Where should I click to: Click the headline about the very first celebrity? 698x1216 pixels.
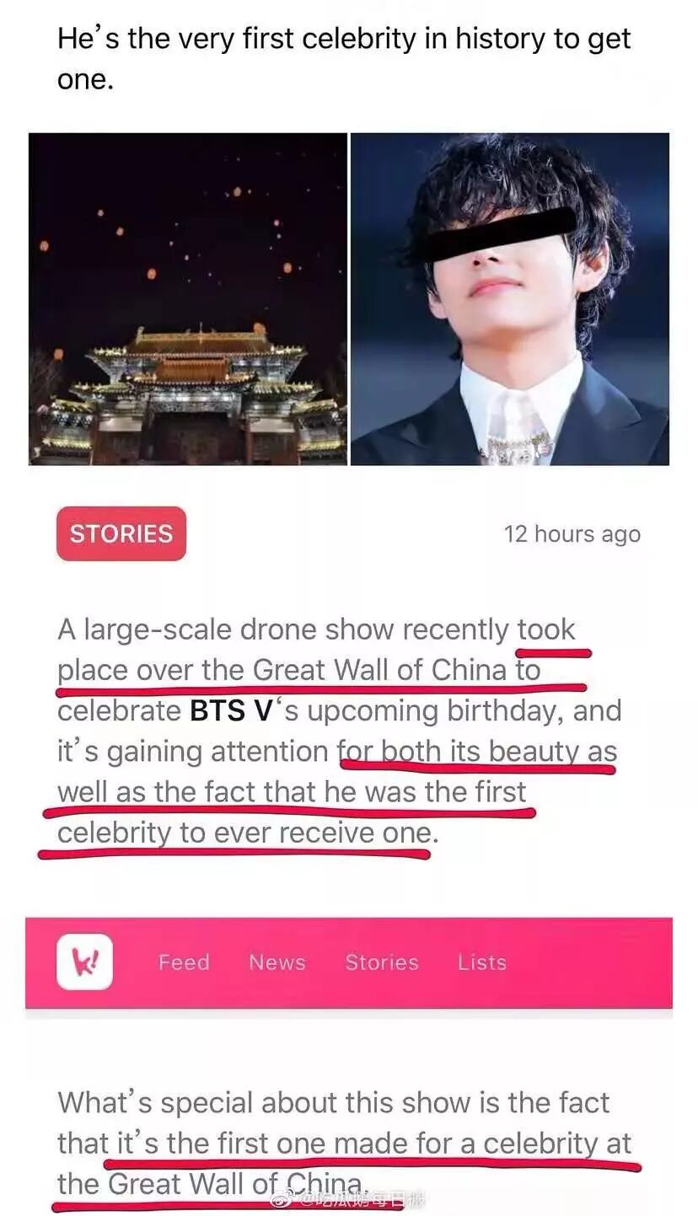point(344,59)
